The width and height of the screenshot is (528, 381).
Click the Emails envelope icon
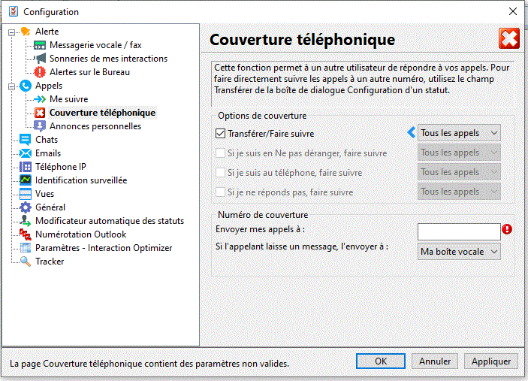click(26, 153)
